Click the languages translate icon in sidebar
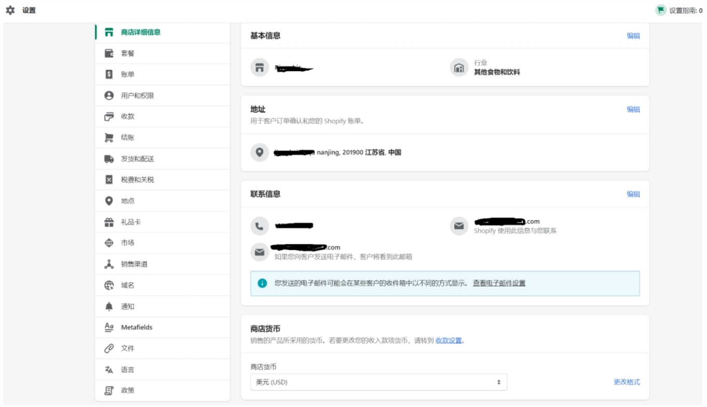Image resolution: width=707 pixels, height=407 pixels. [x=109, y=370]
